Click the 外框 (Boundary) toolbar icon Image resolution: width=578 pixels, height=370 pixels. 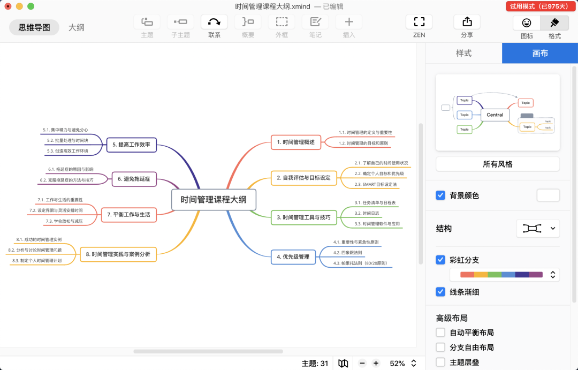(x=282, y=22)
